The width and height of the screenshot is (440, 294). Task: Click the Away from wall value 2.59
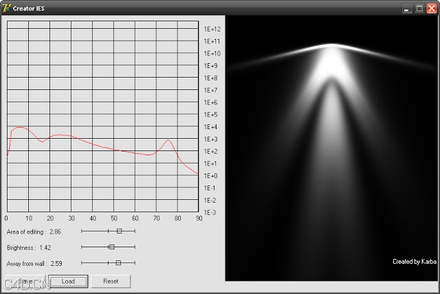pos(56,263)
